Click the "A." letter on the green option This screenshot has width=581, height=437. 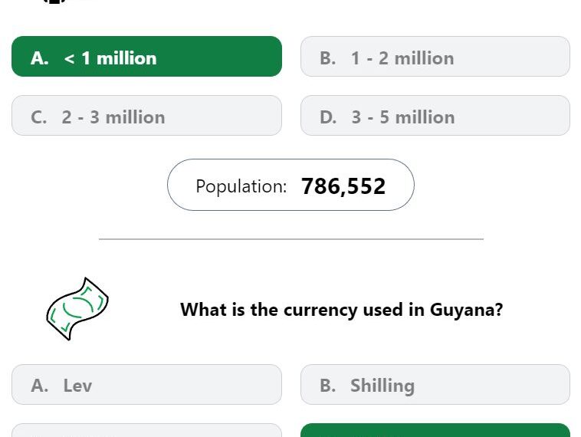[x=40, y=58]
